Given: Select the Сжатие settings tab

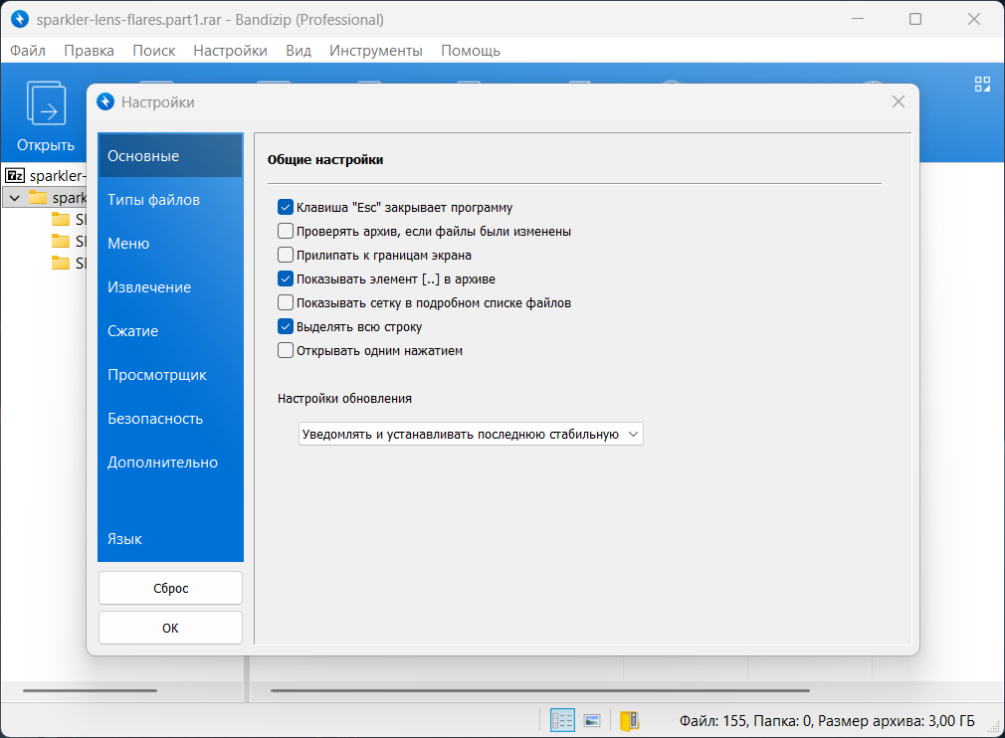Looking at the screenshot, I should point(133,331).
